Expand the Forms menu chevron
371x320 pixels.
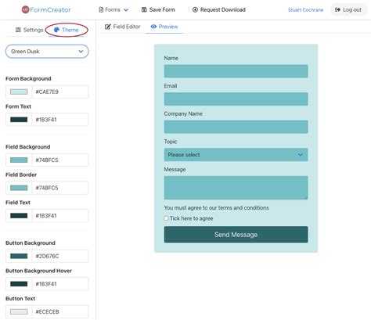(126, 10)
